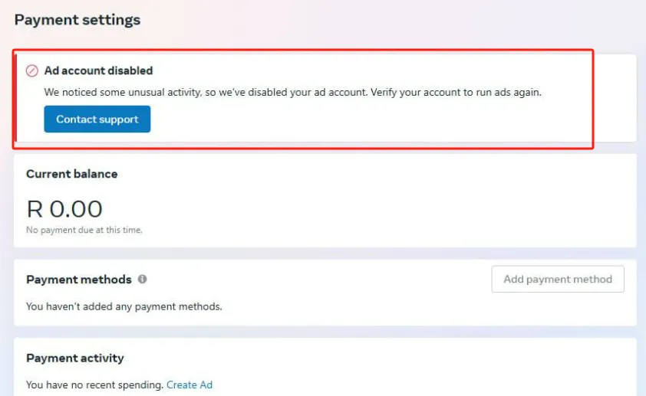Click the Current balance heading
Viewport: 646px width, 396px height.
point(72,174)
